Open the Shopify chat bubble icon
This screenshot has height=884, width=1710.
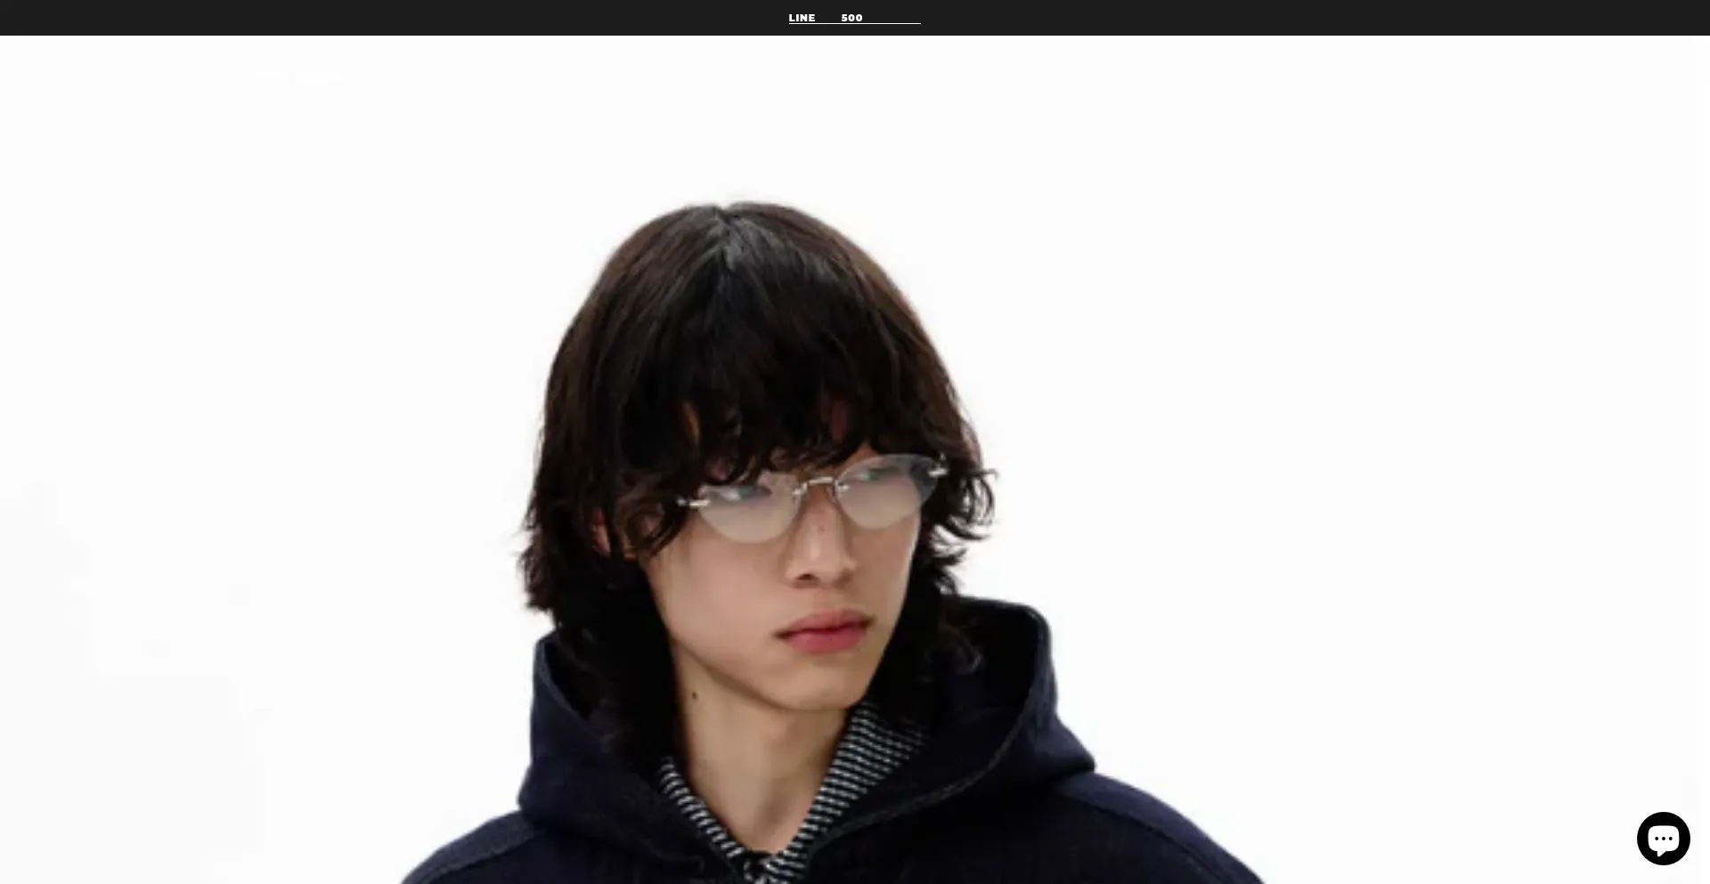(x=1663, y=838)
